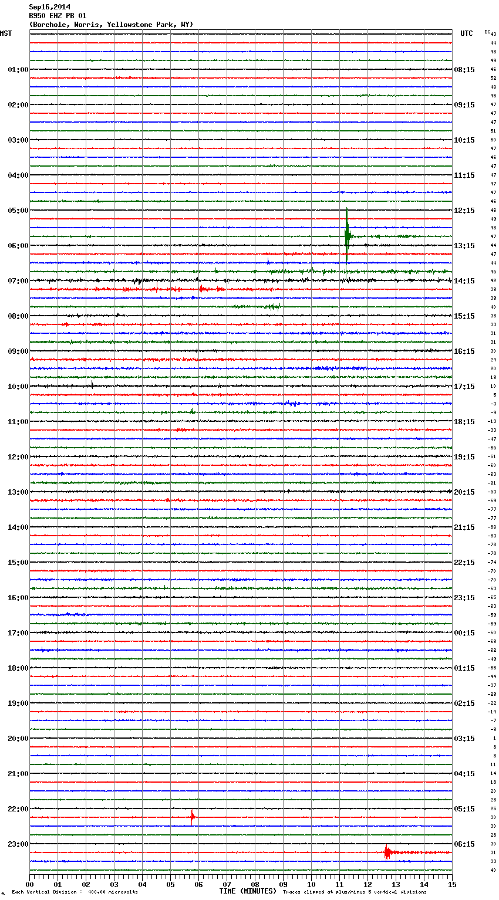Click the 17:15 UTC time label

tap(464, 387)
